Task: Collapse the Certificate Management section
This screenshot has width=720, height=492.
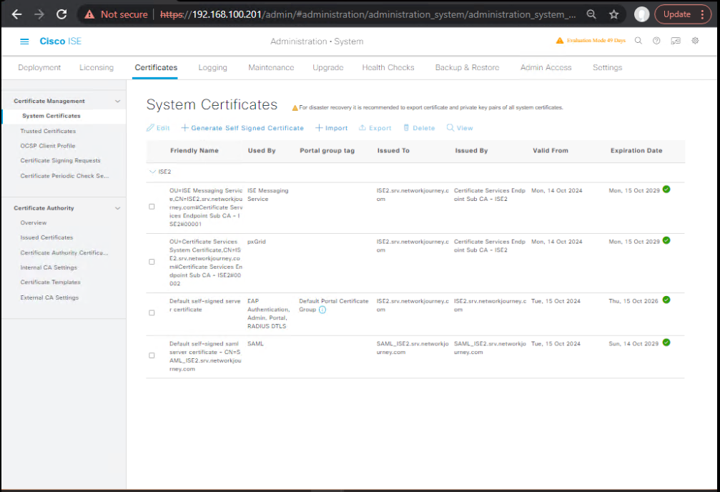Action: [x=117, y=101]
